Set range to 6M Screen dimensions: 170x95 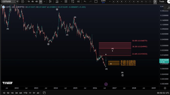point(20,93)
